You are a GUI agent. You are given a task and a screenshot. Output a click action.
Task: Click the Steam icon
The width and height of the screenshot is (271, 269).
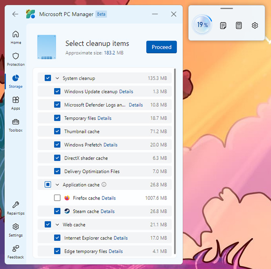pos(67,211)
